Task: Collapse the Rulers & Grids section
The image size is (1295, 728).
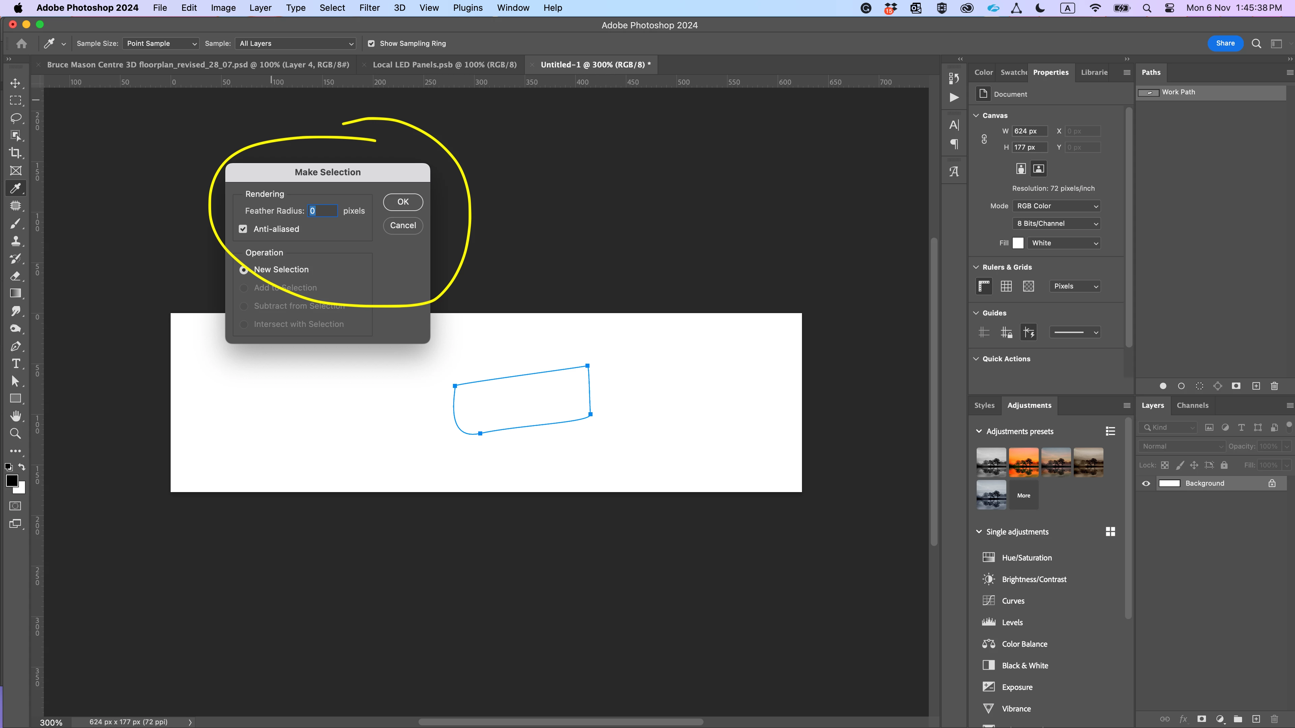Action: click(x=976, y=267)
